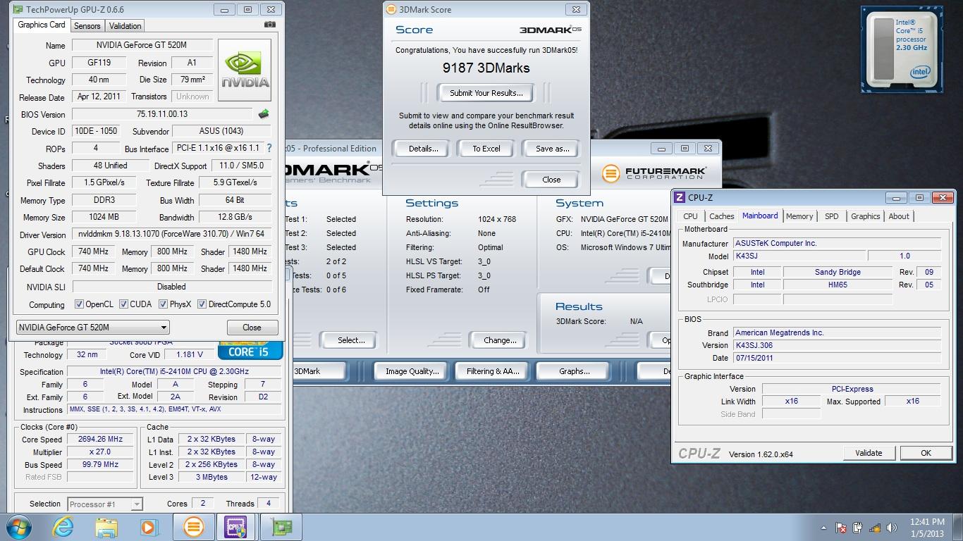963x541 pixels.
Task: Click the BIOS save chip icon in GPU-Z
Action: [x=264, y=114]
